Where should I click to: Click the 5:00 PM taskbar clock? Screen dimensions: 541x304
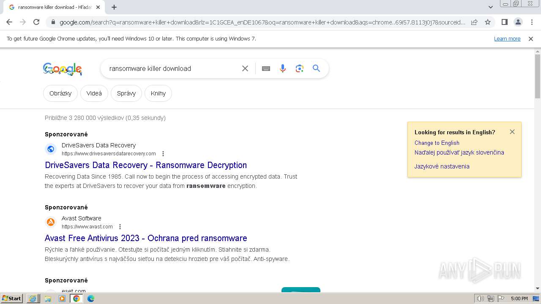[x=519, y=299]
